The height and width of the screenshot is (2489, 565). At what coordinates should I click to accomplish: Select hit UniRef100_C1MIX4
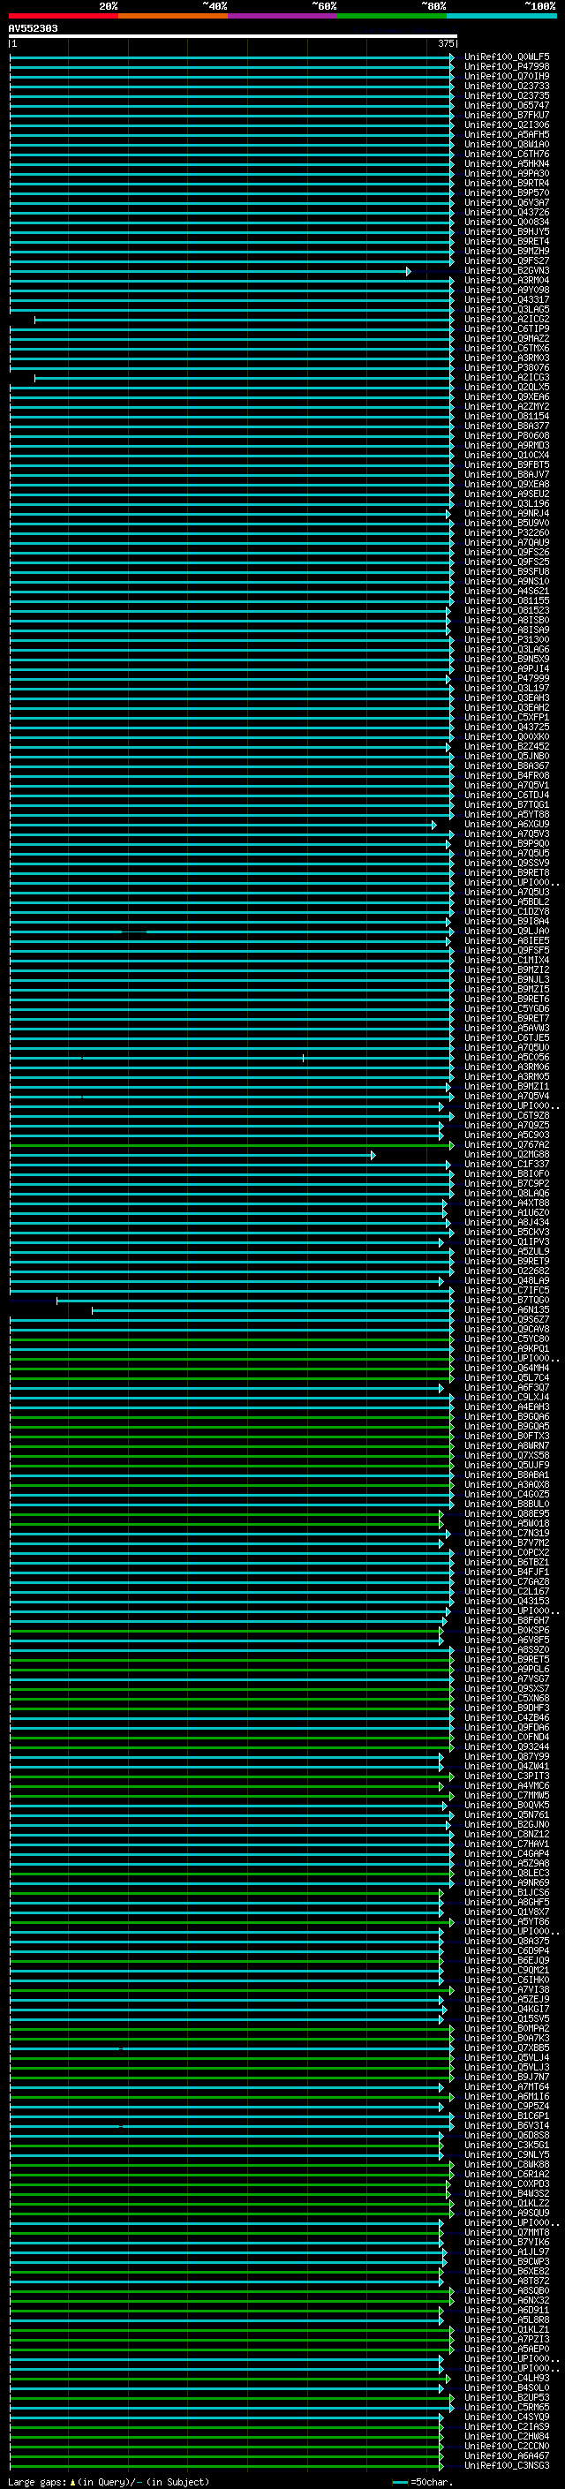(506, 961)
